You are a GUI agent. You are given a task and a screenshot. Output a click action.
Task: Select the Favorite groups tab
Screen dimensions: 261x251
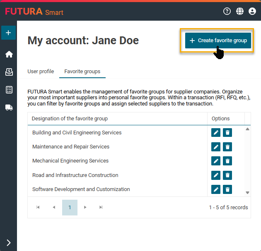[82, 72]
